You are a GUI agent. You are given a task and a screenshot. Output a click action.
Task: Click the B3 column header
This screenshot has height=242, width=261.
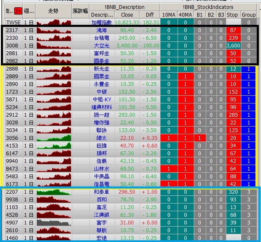click(221, 15)
